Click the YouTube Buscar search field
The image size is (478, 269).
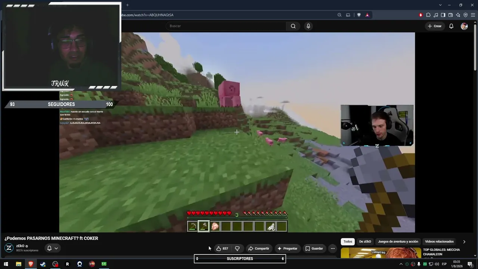point(226,26)
